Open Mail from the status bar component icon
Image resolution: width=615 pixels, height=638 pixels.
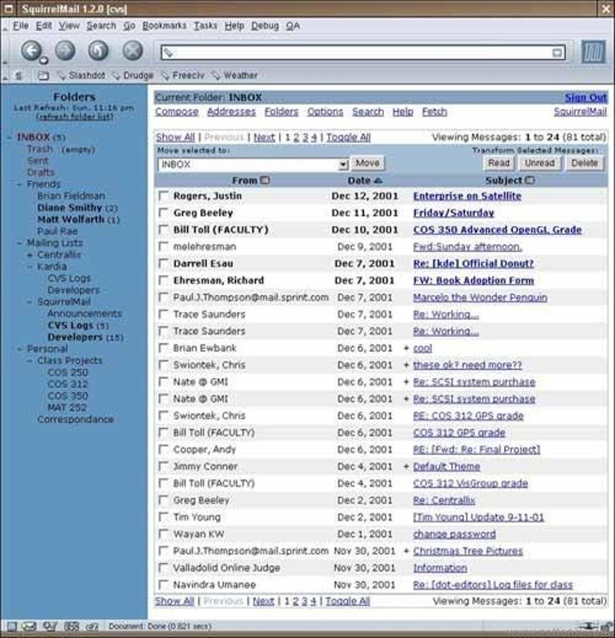coord(28,627)
